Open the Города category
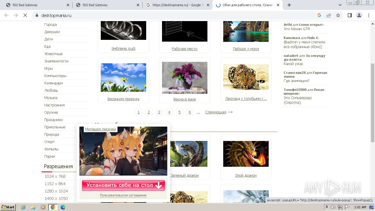Screen dimensions: 375x211 tap(50, 25)
